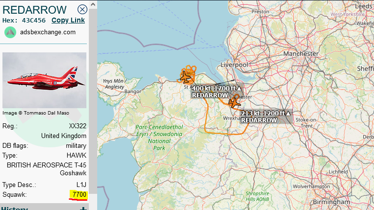The image size is (374, 210).
Task: Click the DB flags value military
Action: coord(76,145)
